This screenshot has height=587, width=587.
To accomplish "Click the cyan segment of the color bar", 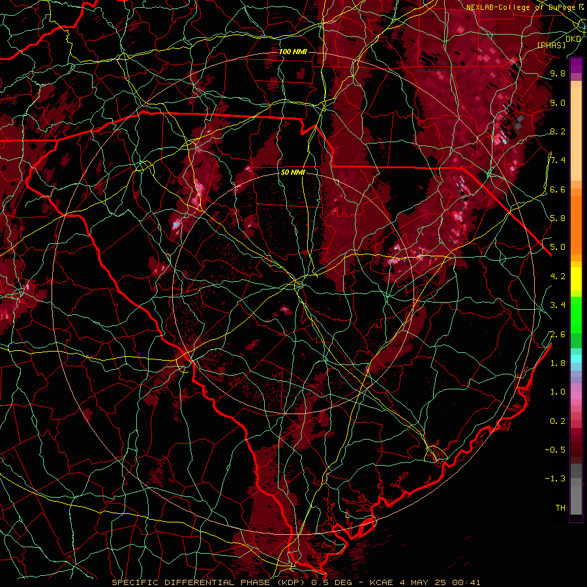I will click(576, 359).
